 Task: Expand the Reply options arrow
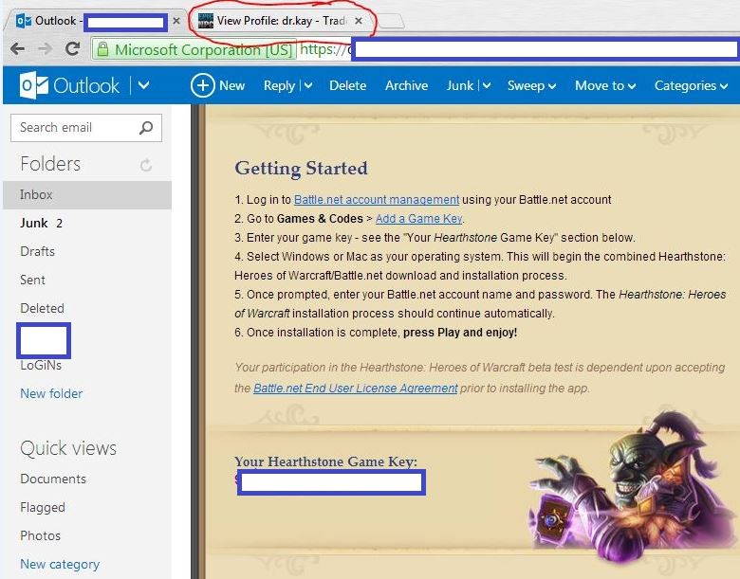[308, 86]
